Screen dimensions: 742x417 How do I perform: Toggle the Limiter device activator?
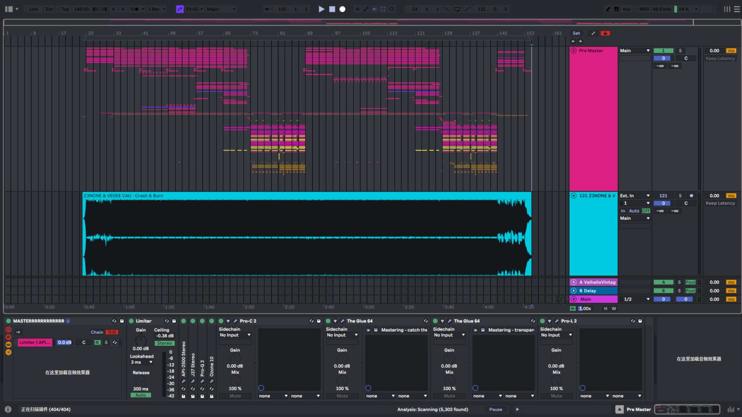(131, 321)
